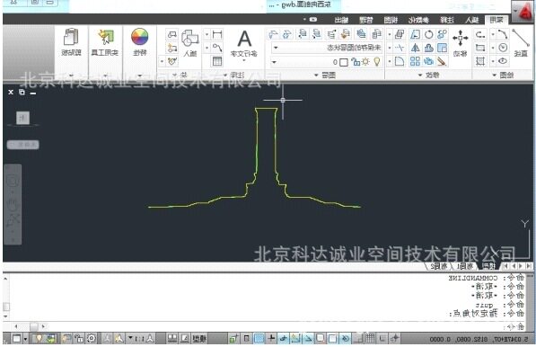Open the Properties (特性) color wheel

pyautogui.click(x=139, y=41)
